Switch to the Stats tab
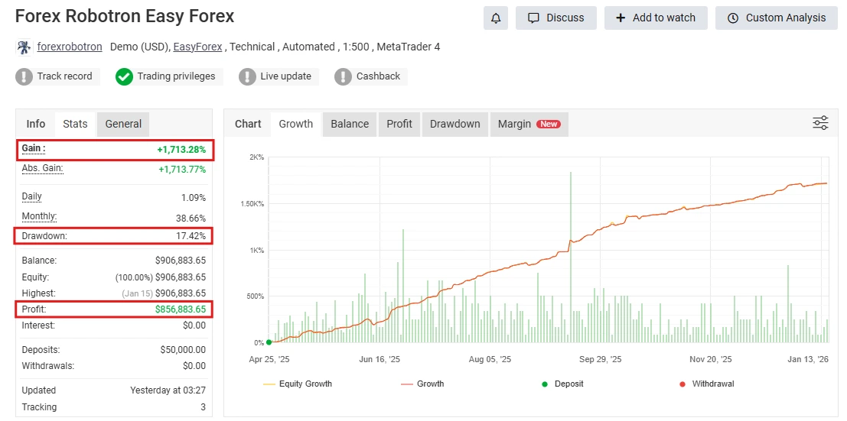This screenshot has height=421, width=847. point(75,124)
